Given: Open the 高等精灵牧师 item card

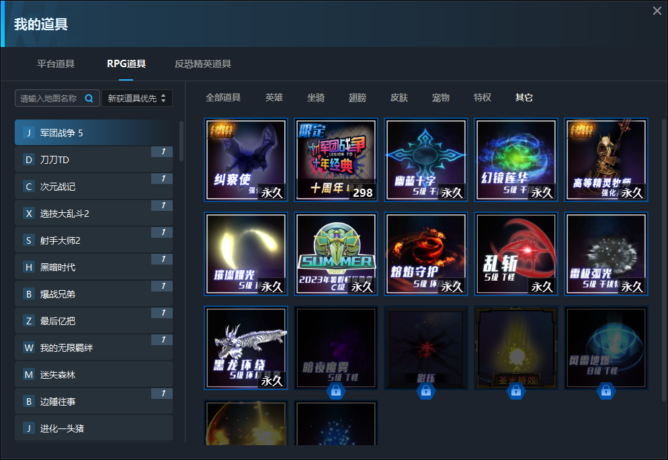Looking at the screenshot, I should [x=606, y=160].
